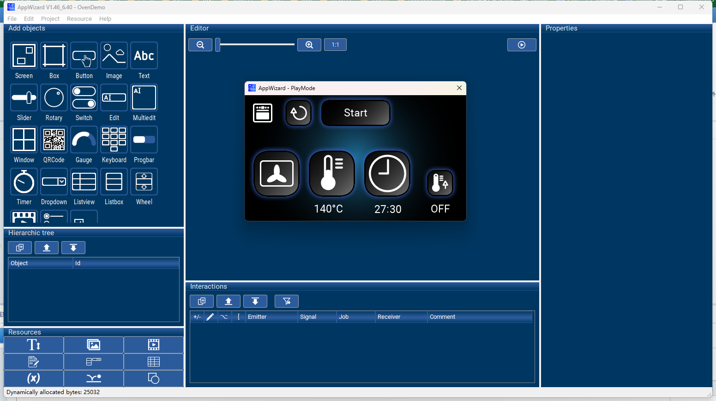The image size is (716, 401).
Task: Click the Object column header
Action: (41, 263)
